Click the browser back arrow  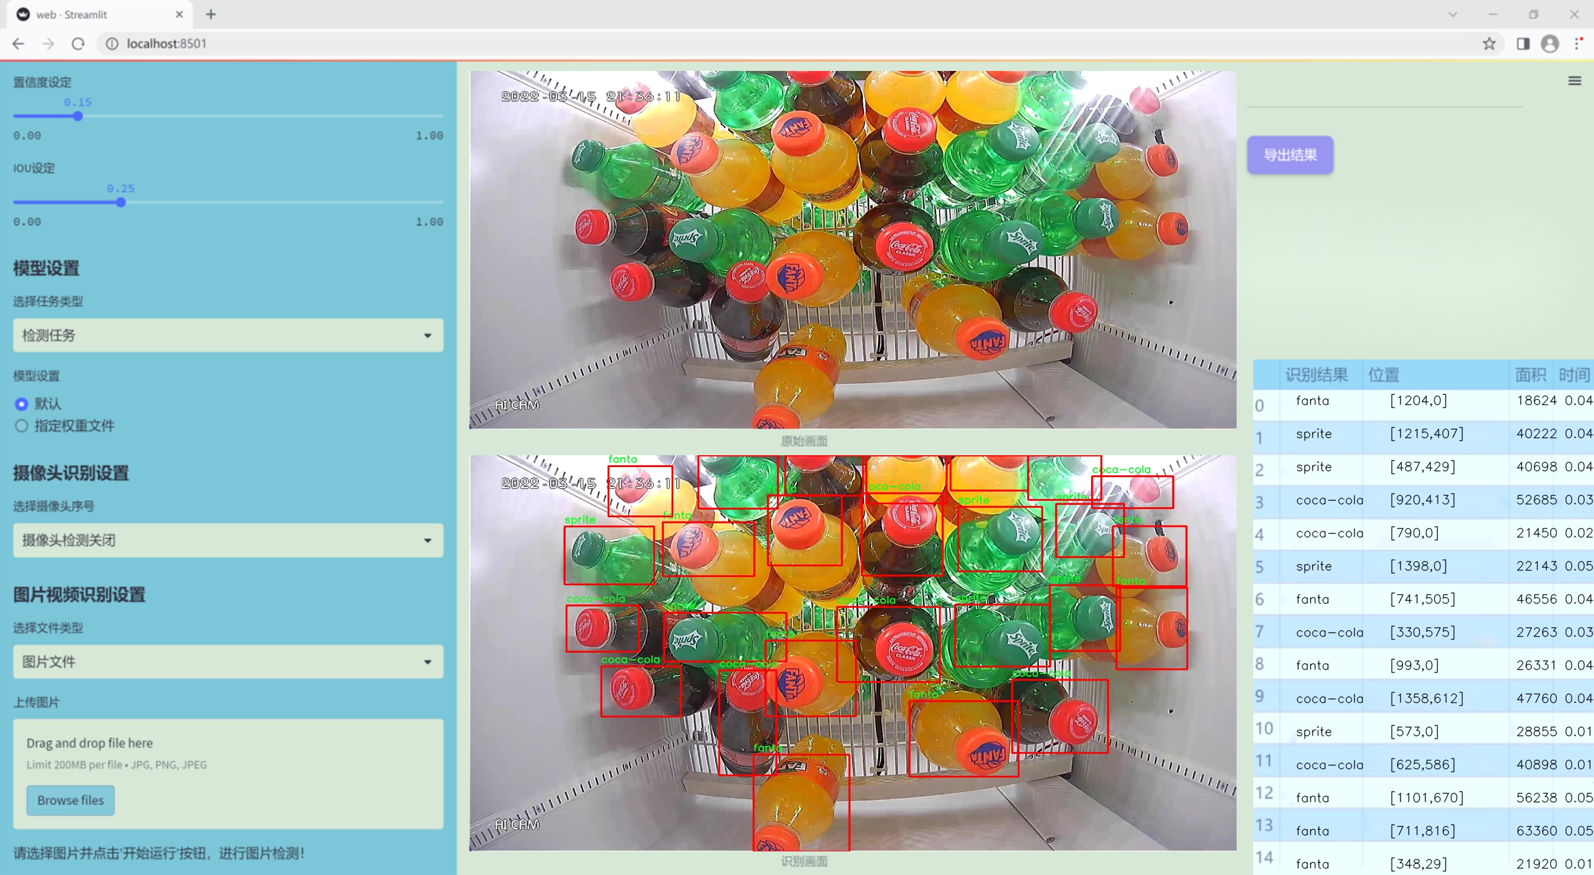click(x=18, y=44)
